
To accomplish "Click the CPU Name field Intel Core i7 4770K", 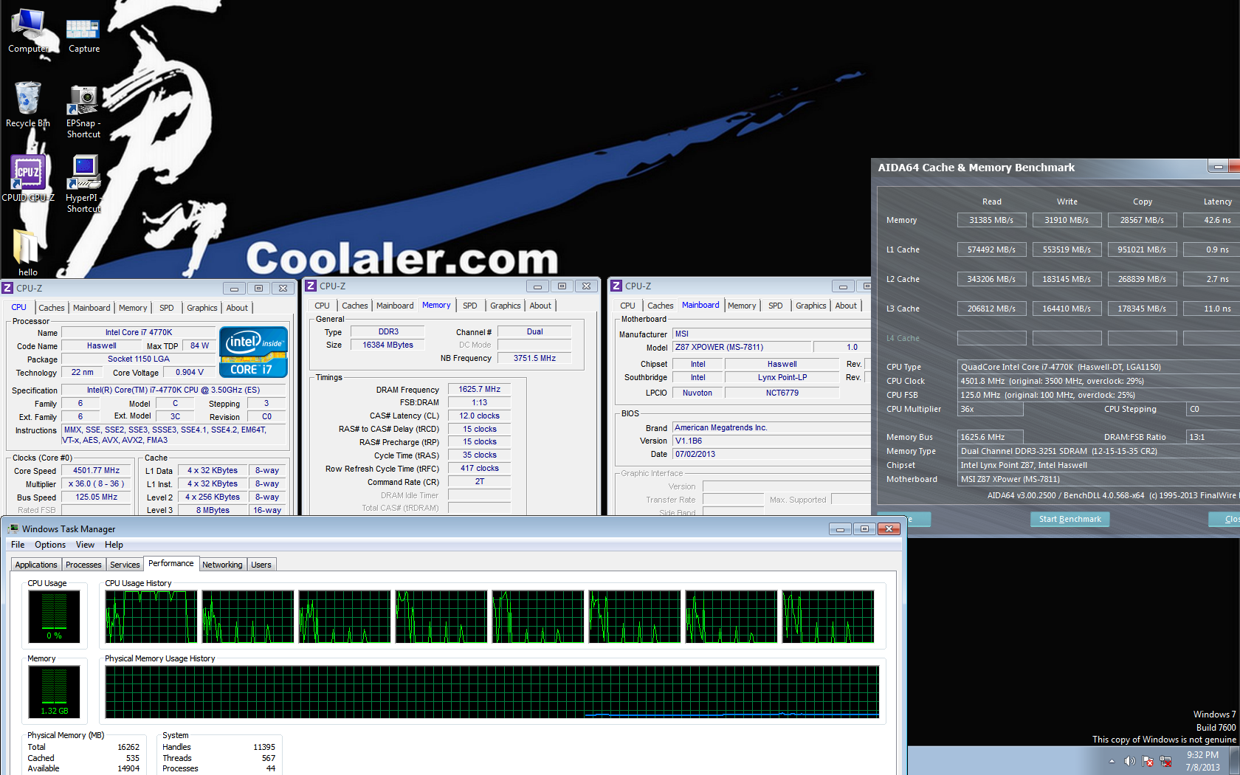I will coord(138,332).
